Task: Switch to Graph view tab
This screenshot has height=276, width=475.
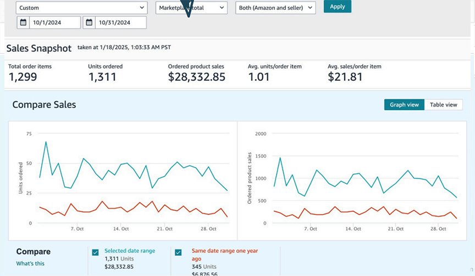Action: 404,105
